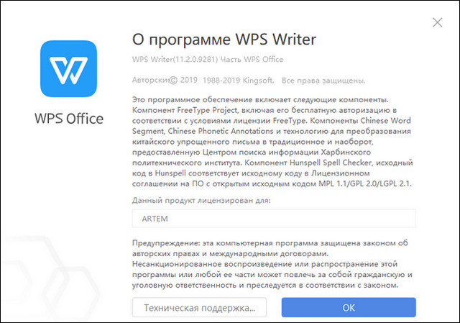
Task: Click the copyright © symbol
Action: click(x=173, y=80)
